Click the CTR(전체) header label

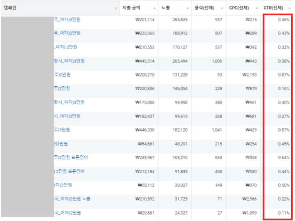pos(273,8)
